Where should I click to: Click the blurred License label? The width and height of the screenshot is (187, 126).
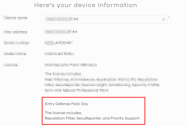click(x=11, y=65)
